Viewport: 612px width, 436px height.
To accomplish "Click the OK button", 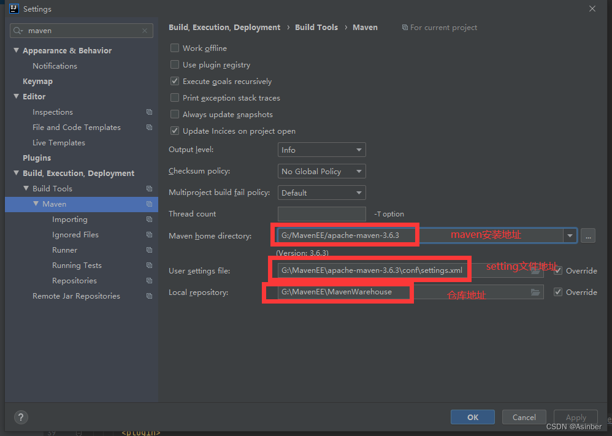I will 473,417.
